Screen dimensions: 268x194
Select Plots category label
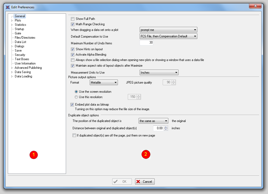[x=18, y=20]
